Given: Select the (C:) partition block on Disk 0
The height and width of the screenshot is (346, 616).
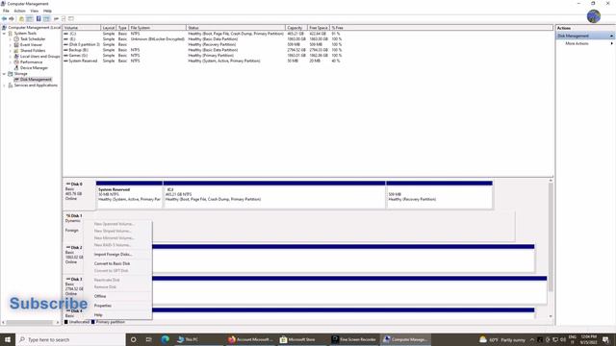Looking at the screenshot, I should (274, 194).
